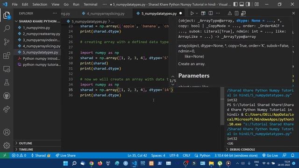Open Explorer views and more actions
The width and height of the screenshot is (299, 168).
tap(55, 14)
